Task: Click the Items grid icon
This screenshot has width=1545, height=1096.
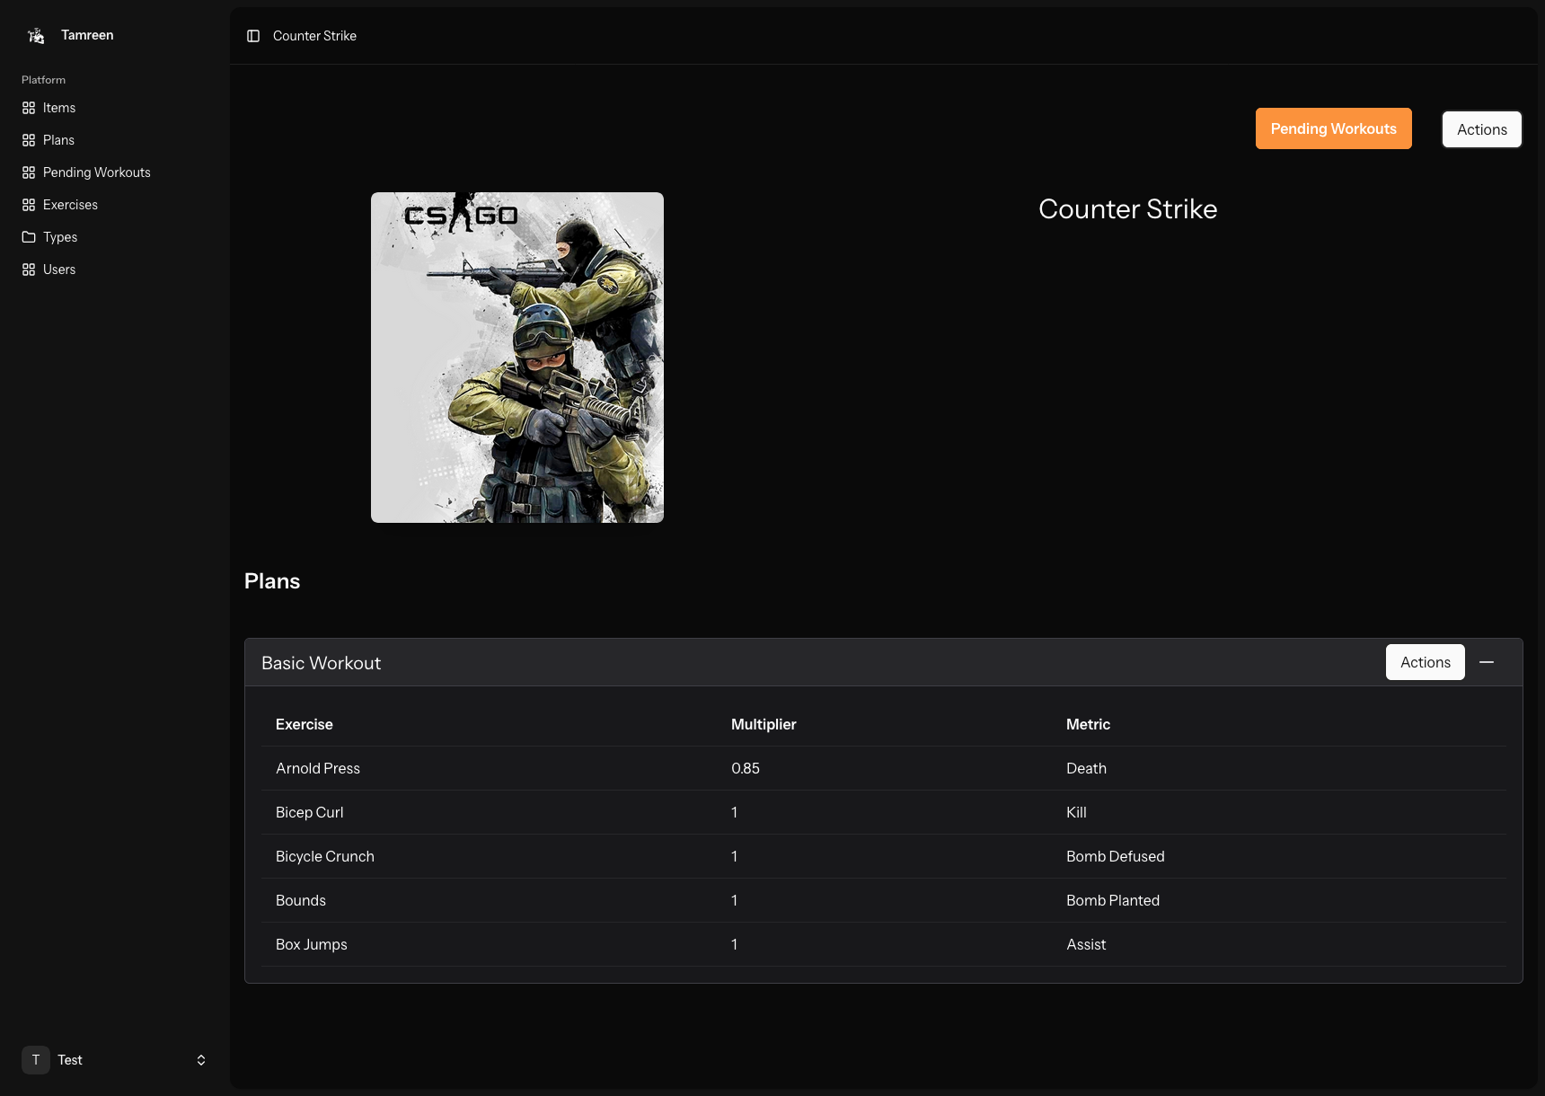Action: pyautogui.click(x=29, y=108)
